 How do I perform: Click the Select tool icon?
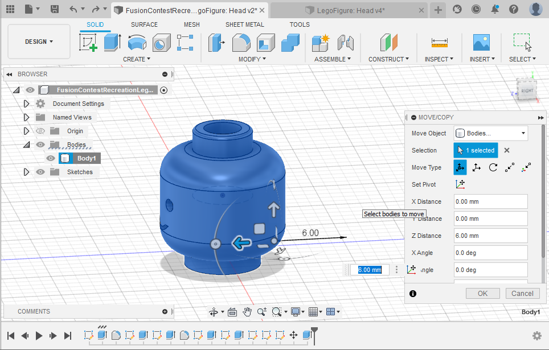[522, 43]
